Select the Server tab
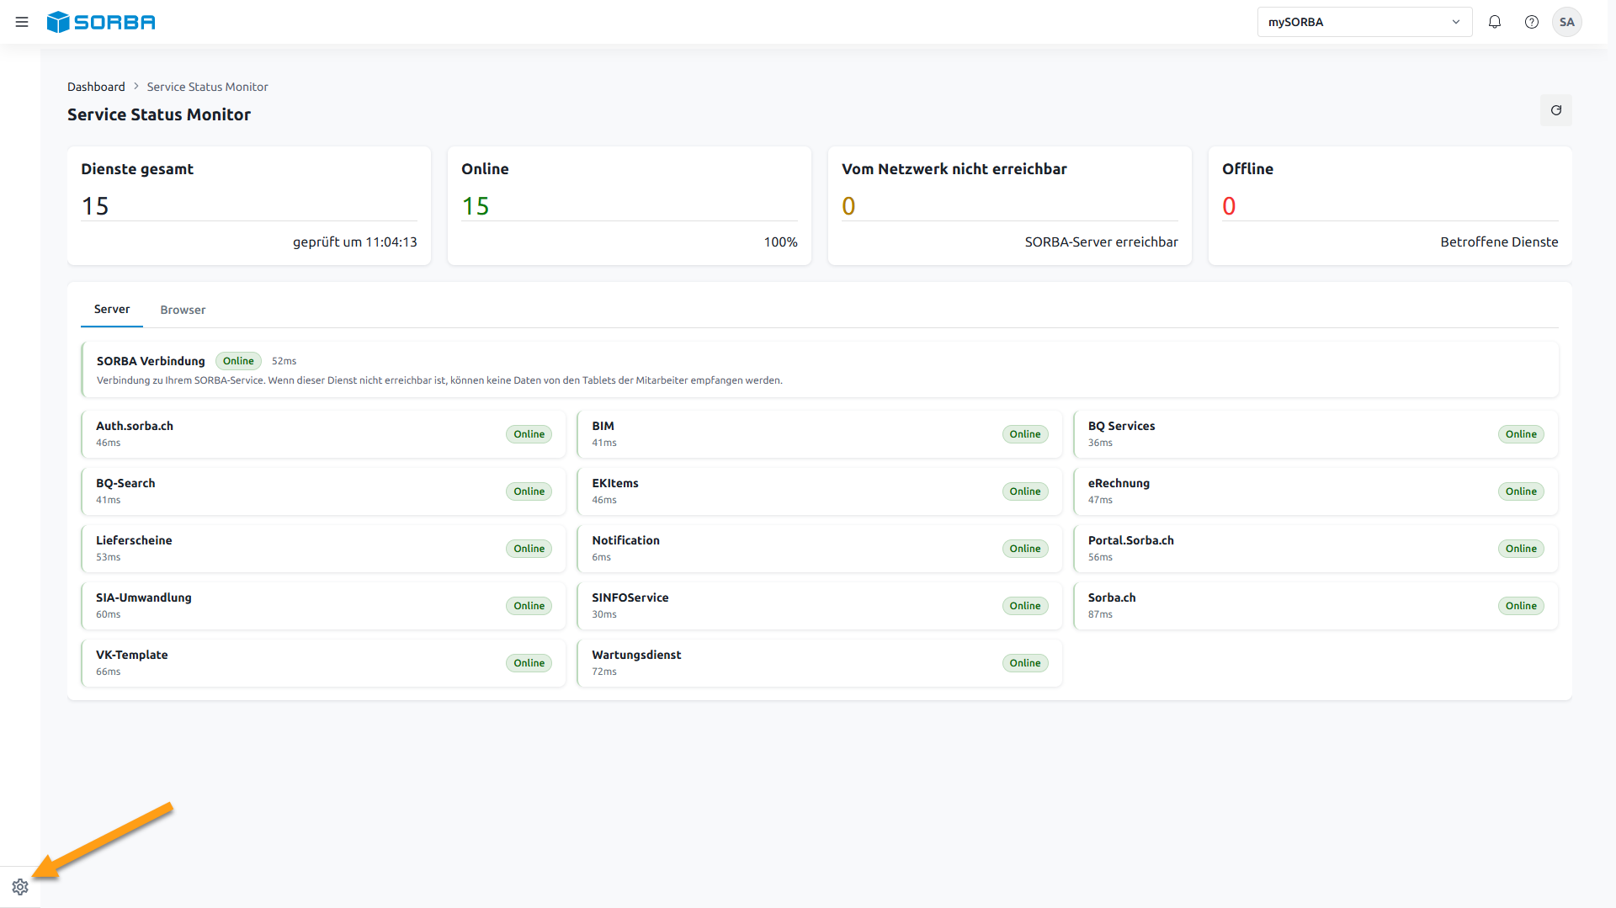The width and height of the screenshot is (1616, 908). click(x=112, y=310)
